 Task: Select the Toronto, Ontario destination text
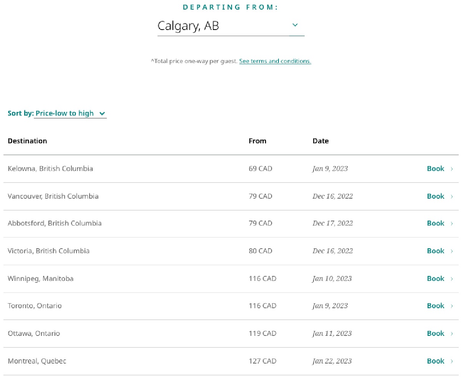[x=35, y=306]
